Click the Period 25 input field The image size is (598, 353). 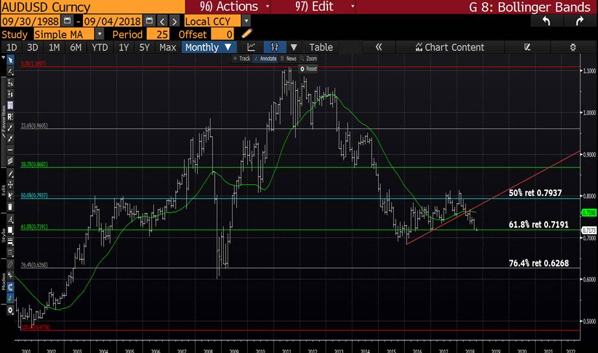pyautogui.click(x=158, y=34)
